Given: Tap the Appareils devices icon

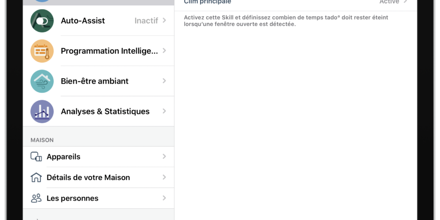Looking at the screenshot, I should (x=36, y=157).
